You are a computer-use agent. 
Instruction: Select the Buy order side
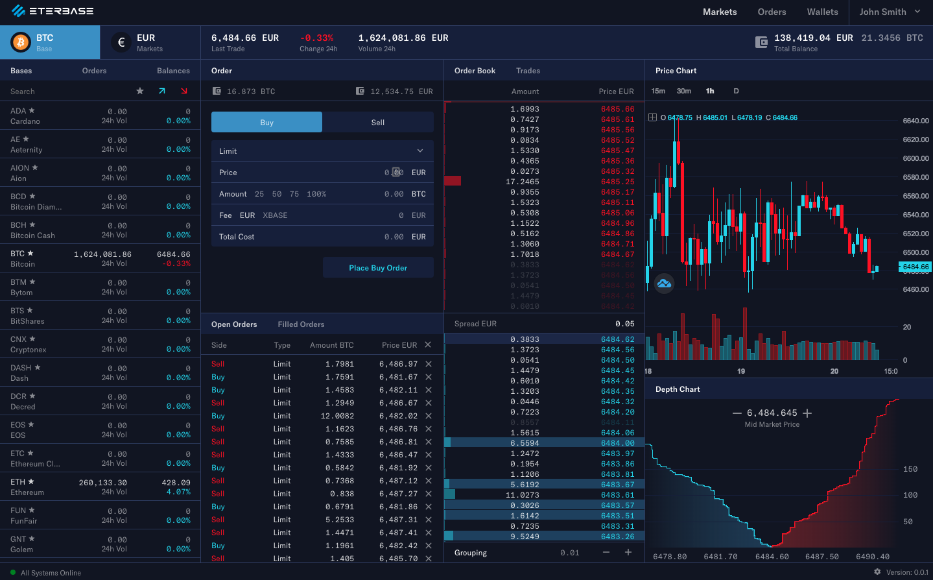[266, 122]
